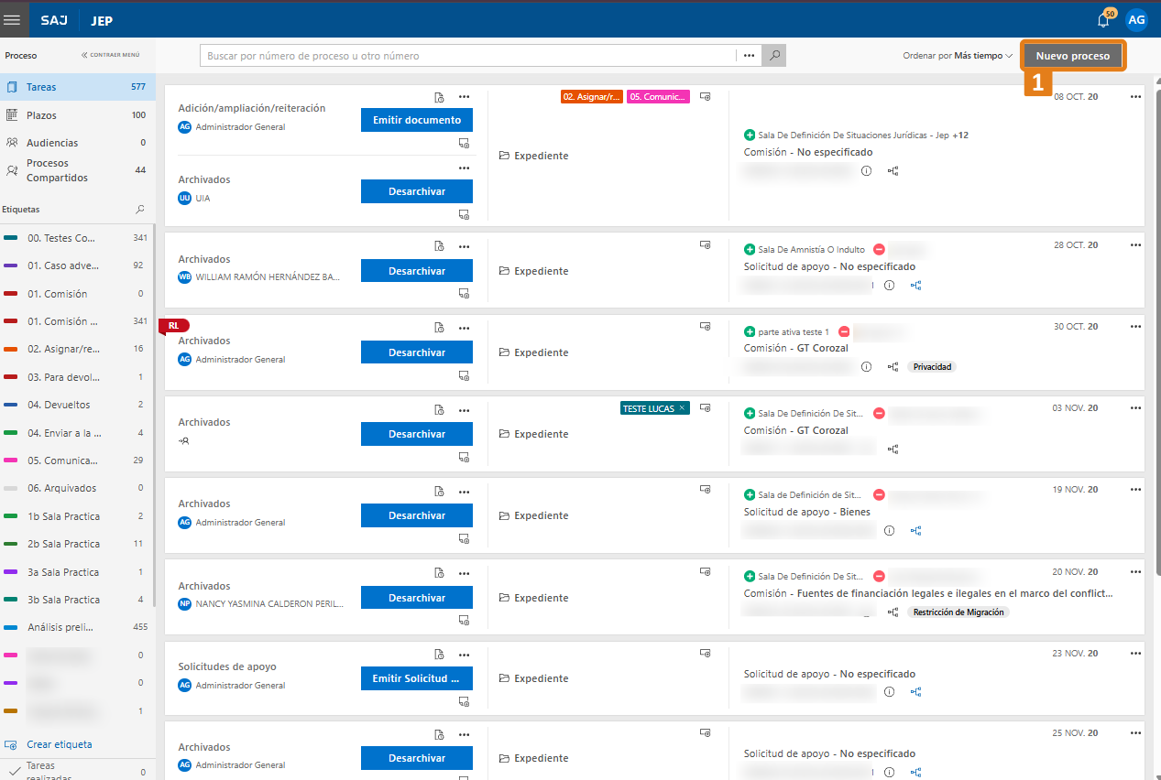Open more options for 08 OCT process
This screenshot has height=780, width=1161.
(1136, 96)
